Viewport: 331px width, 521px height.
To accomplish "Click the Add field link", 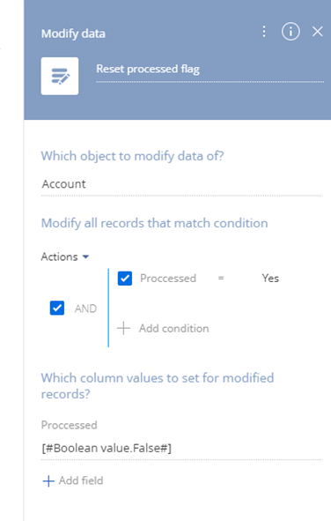I will coord(81,480).
